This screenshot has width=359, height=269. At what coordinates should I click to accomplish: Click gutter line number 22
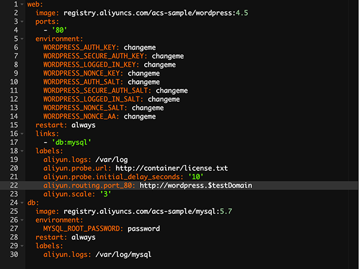(14, 185)
